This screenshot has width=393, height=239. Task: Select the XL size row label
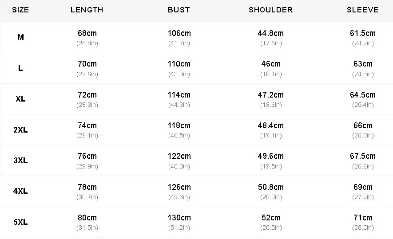[20, 99]
